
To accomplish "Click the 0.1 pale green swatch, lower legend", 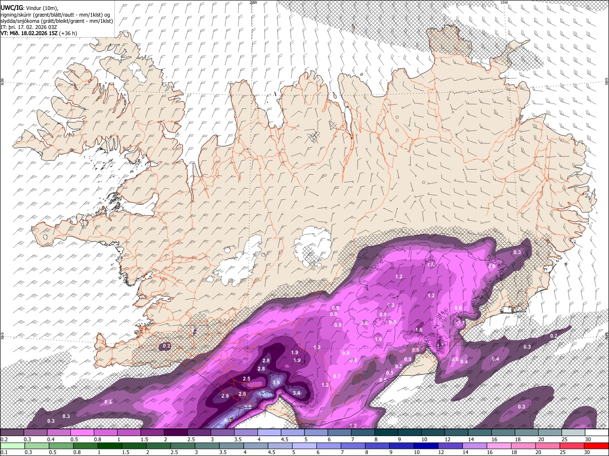I will 12,446.
